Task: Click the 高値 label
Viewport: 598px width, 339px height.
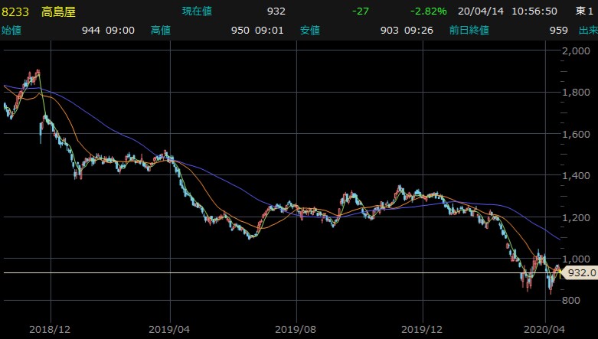Action: [x=161, y=30]
